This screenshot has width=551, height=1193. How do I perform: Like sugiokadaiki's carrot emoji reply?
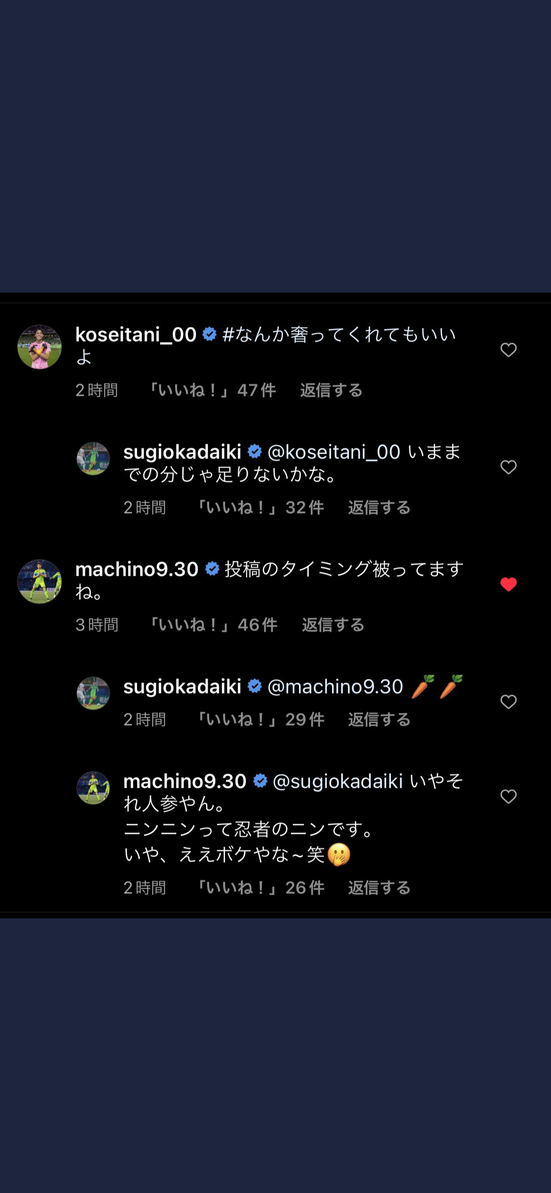(508, 702)
